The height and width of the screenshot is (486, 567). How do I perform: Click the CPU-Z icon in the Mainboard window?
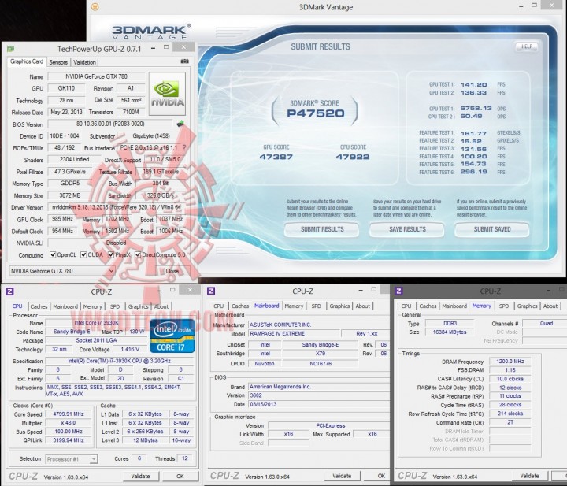[x=211, y=291]
